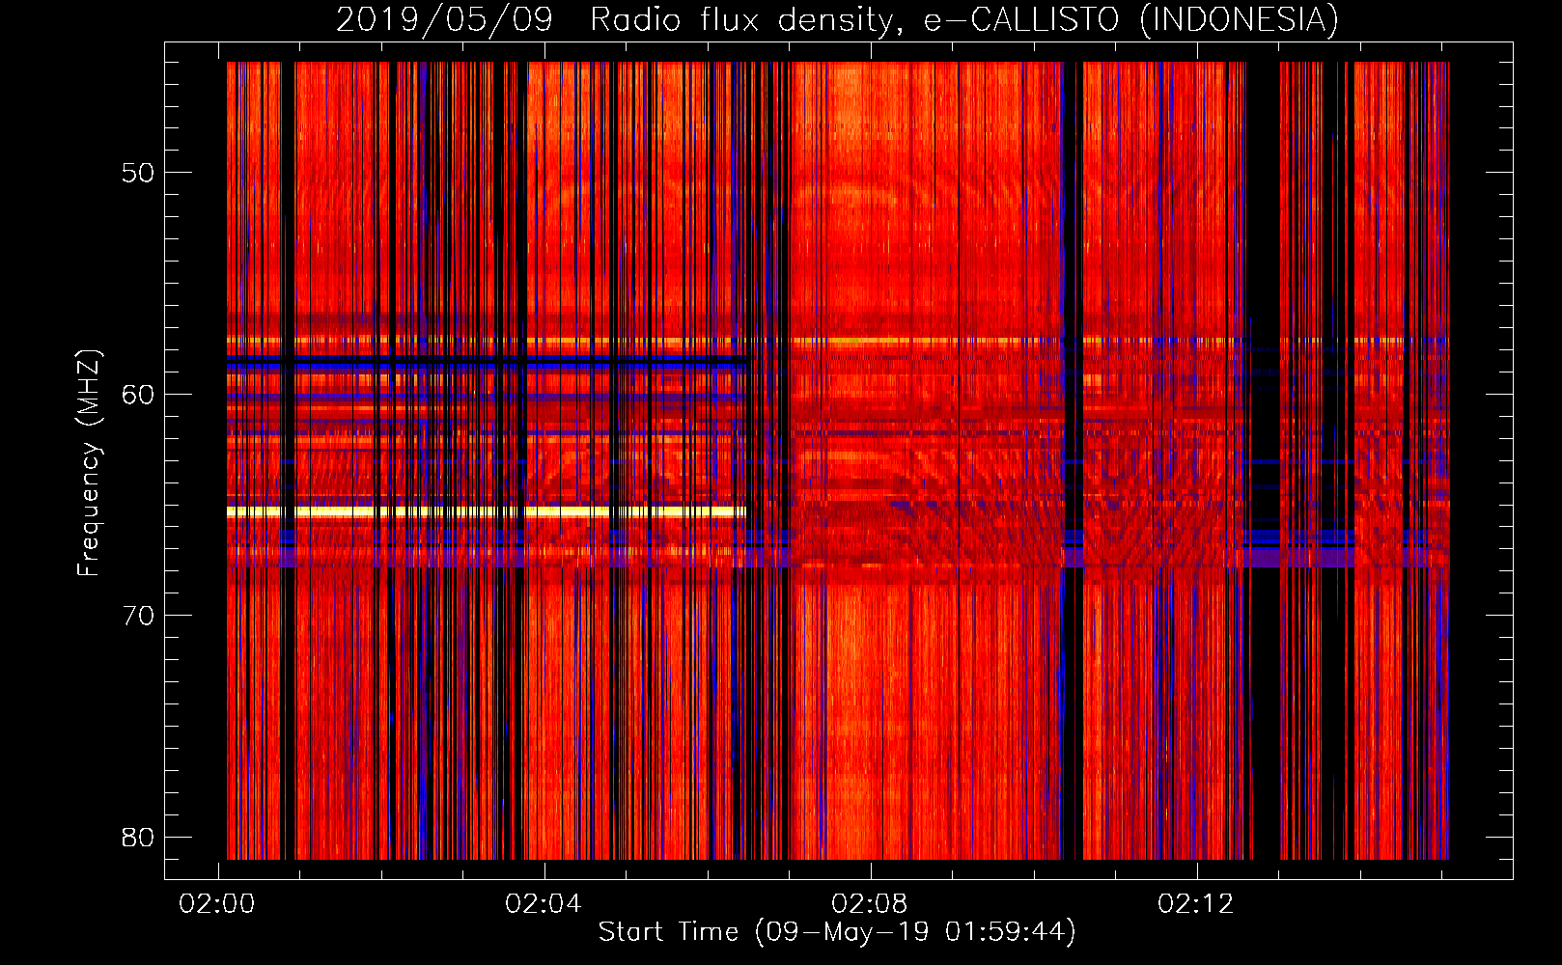Click the 02:00 time tick label
This screenshot has width=1562, height=965.
pyautogui.click(x=217, y=904)
